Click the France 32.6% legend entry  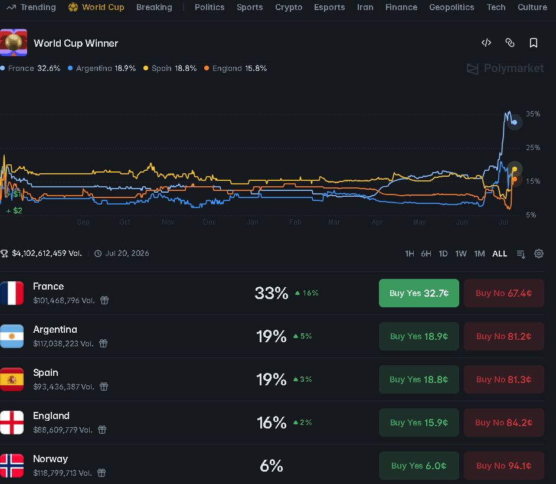[x=31, y=68]
